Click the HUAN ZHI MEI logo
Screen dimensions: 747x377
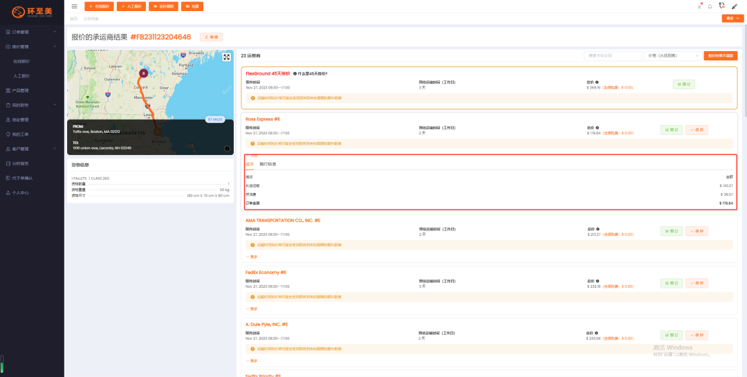tap(32, 11)
